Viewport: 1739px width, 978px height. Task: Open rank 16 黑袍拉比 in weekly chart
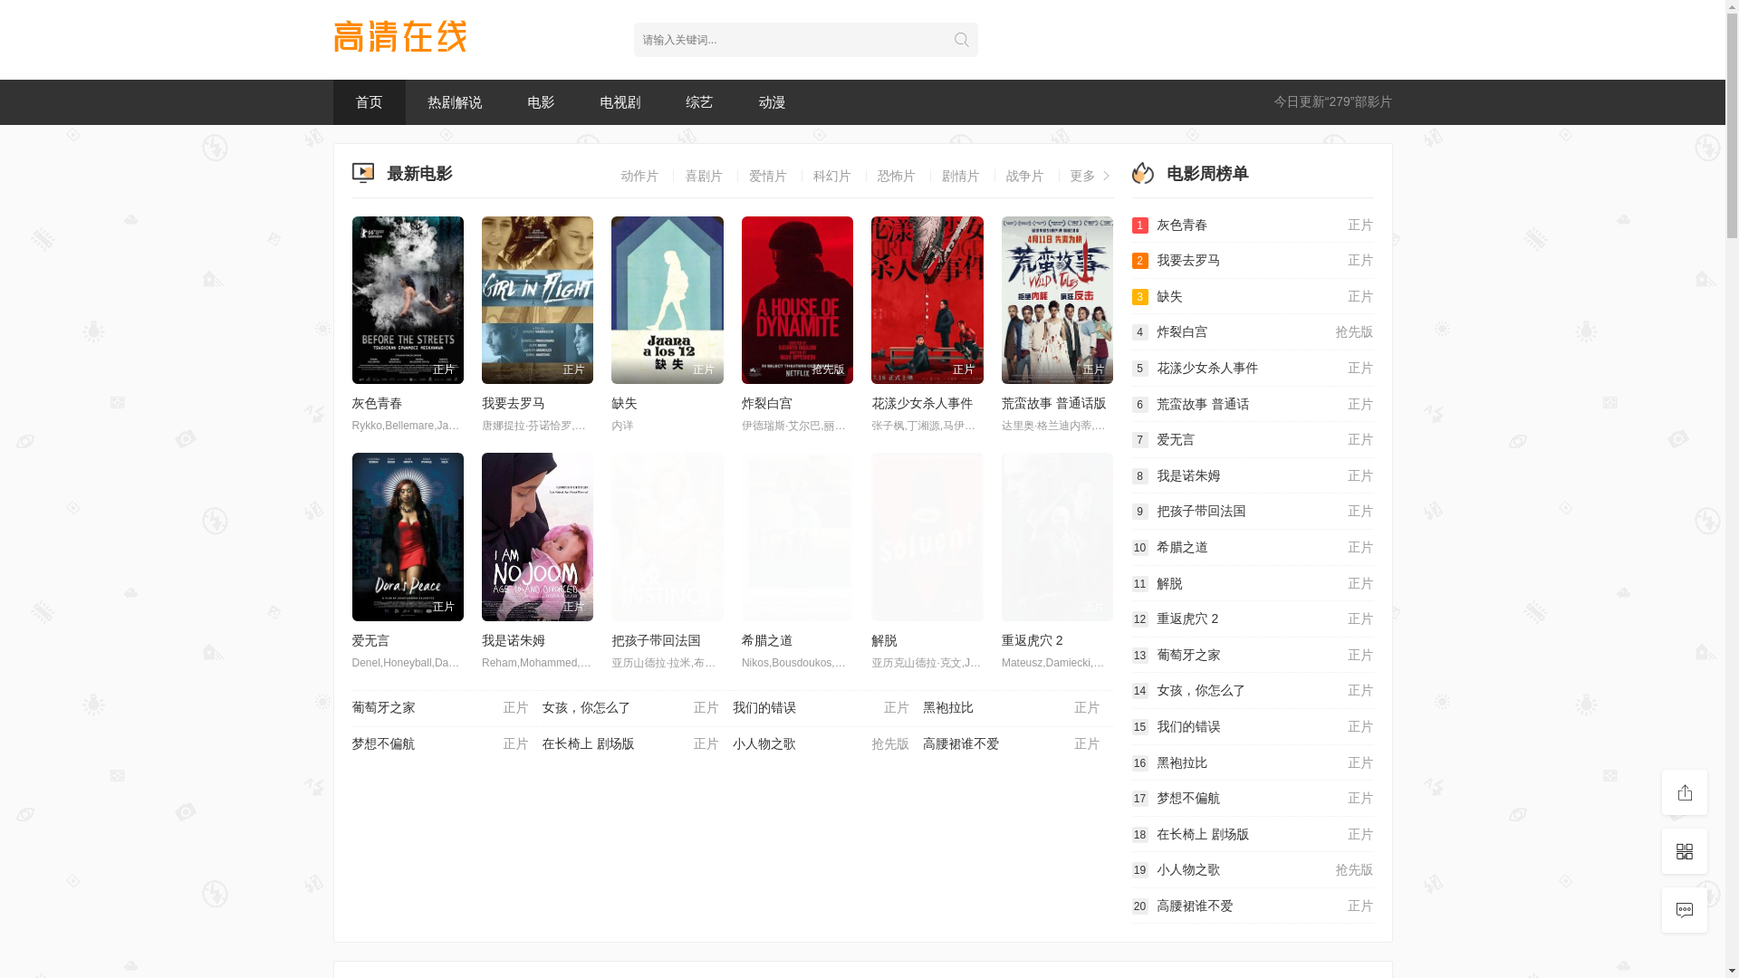pyautogui.click(x=1253, y=762)
